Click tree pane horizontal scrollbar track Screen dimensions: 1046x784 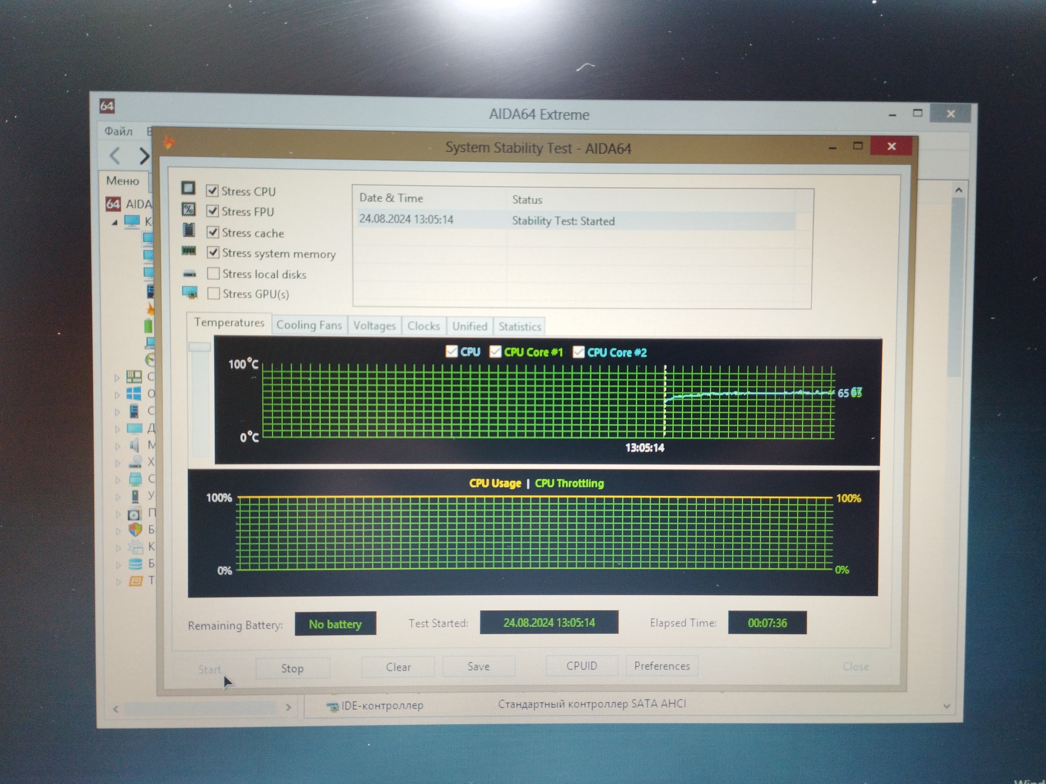tap(202, 708)
